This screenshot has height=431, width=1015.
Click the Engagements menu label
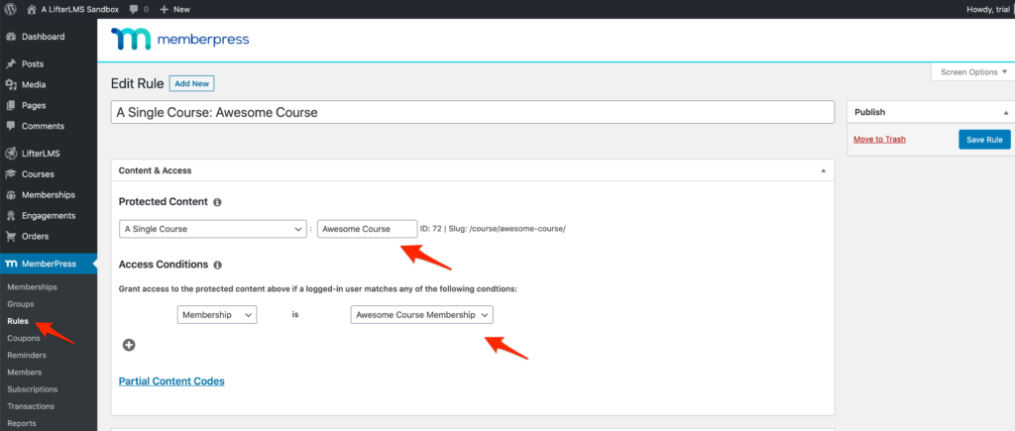pos(49,216)
